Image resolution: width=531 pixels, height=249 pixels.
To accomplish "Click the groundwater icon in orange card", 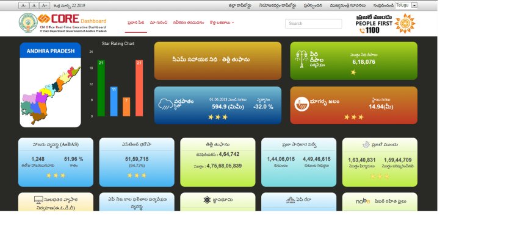I will click(302, 104).
